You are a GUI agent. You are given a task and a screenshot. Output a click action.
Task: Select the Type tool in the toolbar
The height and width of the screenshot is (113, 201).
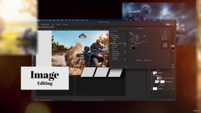(33, 62)
